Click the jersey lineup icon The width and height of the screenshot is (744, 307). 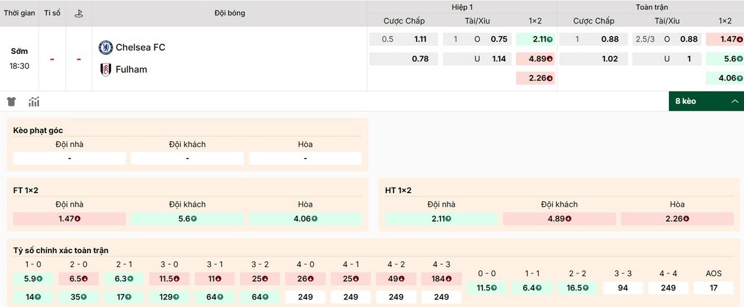point(11,102)
